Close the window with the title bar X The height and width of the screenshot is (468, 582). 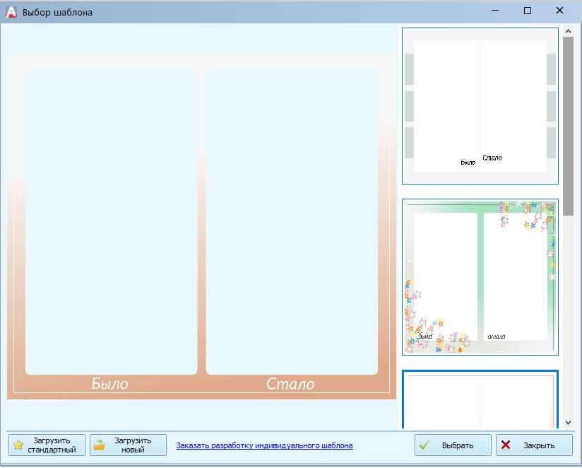(559, 11)
